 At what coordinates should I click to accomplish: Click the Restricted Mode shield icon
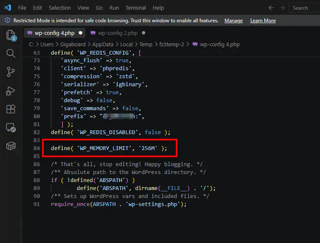coord(8,21)
